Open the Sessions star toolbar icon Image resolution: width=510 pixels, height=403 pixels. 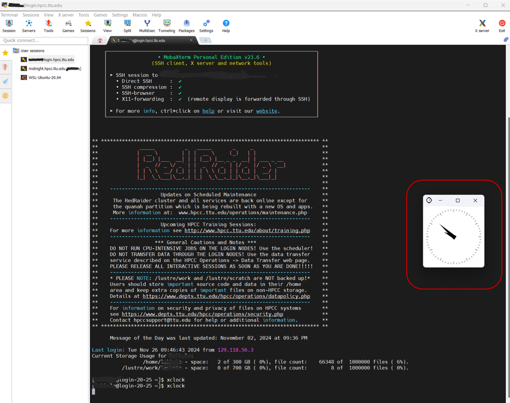88,26
